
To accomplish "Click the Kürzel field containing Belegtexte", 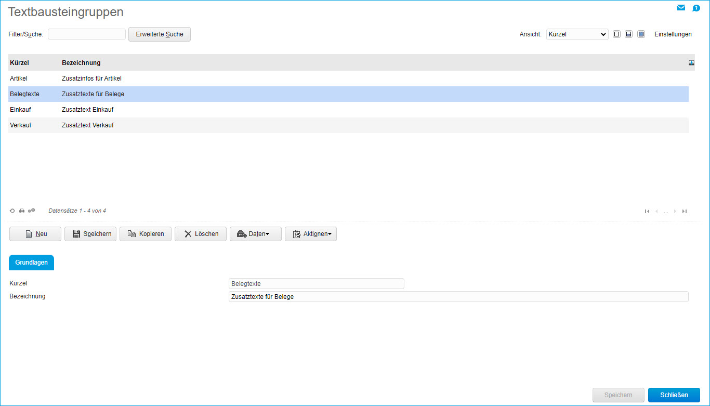I will (x=317, y=284).
